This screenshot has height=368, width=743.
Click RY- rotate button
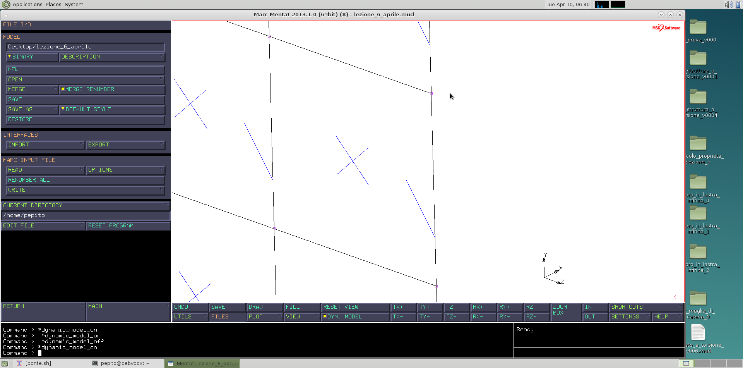(x=510, y=317)
